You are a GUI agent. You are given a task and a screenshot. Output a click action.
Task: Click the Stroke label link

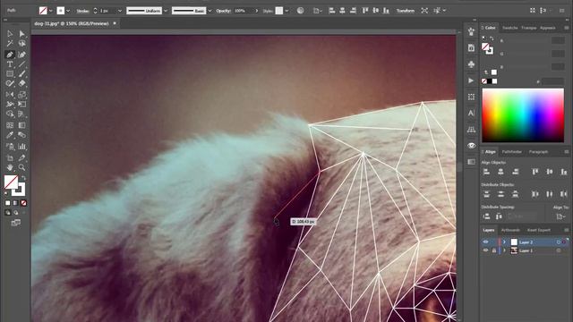(83, 11)
